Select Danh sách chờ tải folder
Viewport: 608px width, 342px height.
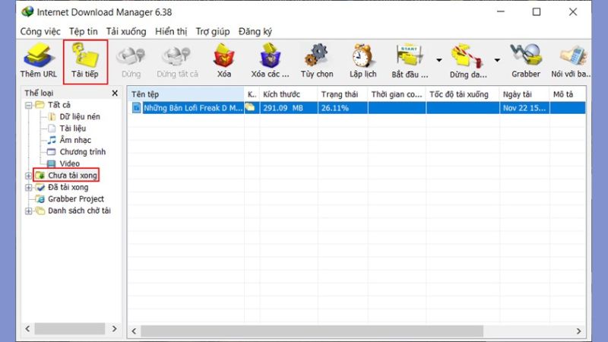tap(79, 211)
